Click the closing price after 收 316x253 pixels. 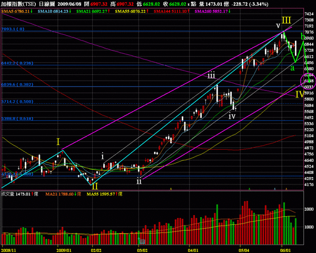click(178, 4)
